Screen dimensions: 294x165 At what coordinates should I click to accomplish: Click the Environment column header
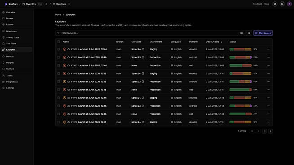tap(156, 42)
